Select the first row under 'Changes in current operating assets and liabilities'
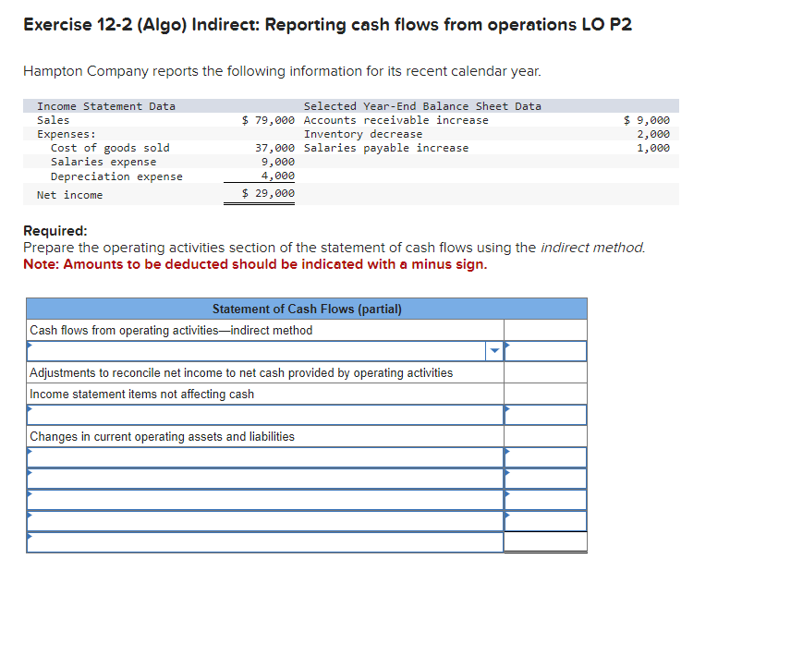This screenshot has width=803, height=668. point(263,457)
